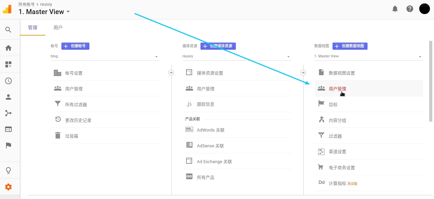Click the property-to-view arrow circle
This screenshot has height=199, width=434.
point(303,72)
